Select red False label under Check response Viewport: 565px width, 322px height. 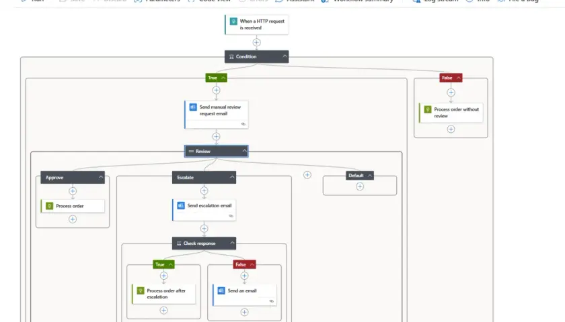(240, 264)
